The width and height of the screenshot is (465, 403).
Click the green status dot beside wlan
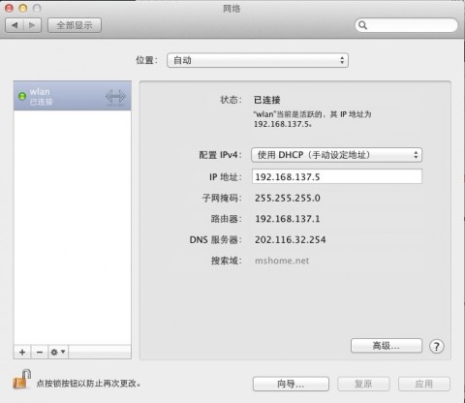click(22, 96)
